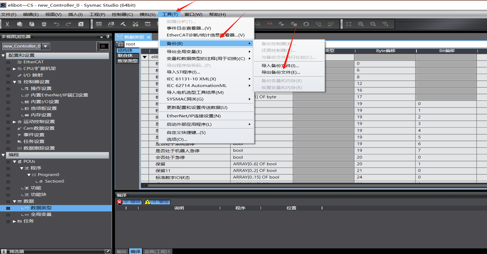The image size is (487, 254).
Task: Click the Cut scissors toolbar icon
Action: (x=7, y=24)
